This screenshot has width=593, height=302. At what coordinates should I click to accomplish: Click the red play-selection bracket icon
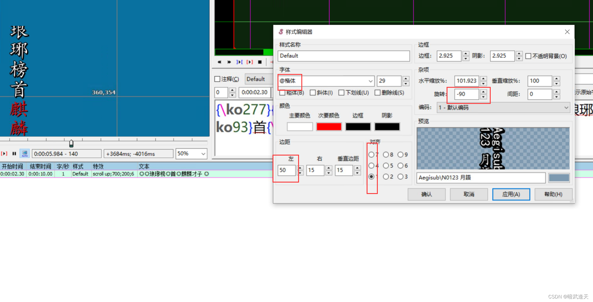[250, 62]
